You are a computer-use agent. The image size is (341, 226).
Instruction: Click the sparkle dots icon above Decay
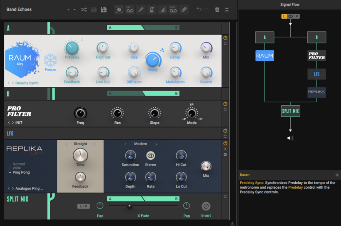point(162,50)
